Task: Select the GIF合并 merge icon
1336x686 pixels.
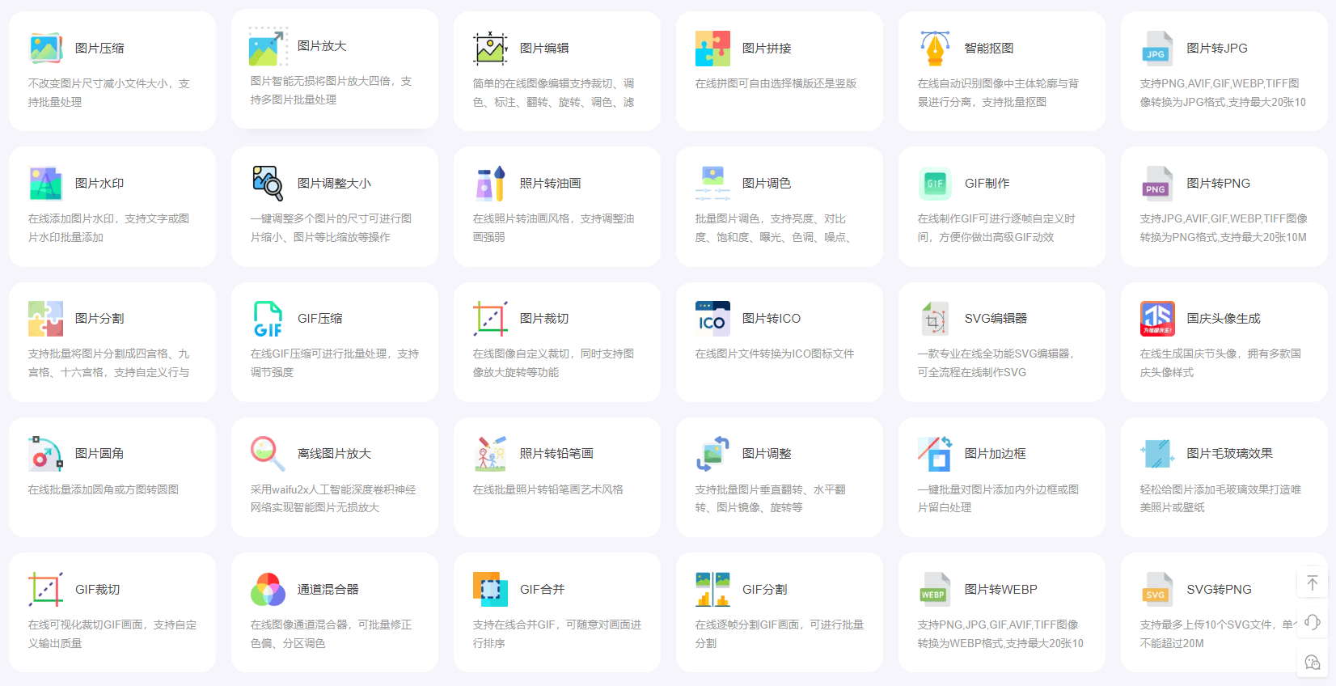Action: pyautogui.click(x=491, y=590)
